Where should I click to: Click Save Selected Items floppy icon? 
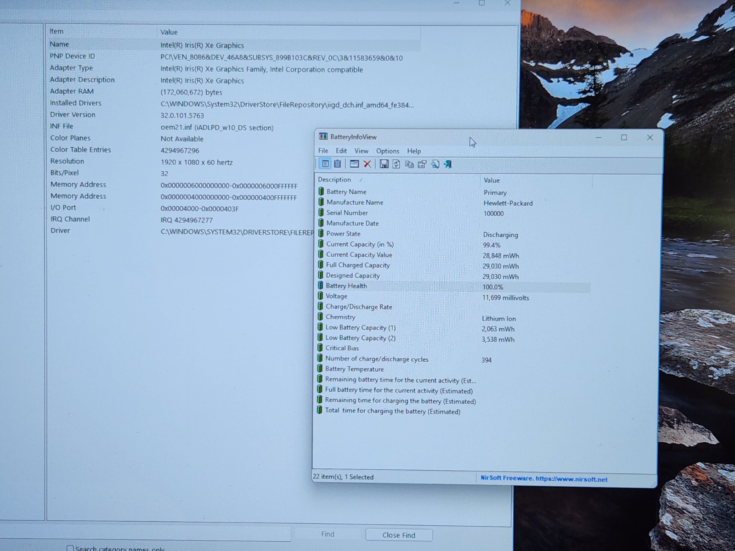coord(384,164)
